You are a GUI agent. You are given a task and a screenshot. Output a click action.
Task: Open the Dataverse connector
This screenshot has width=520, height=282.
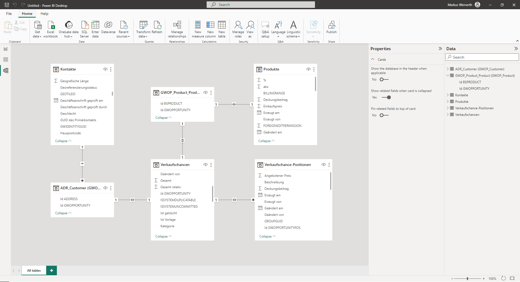coord(108,27)
